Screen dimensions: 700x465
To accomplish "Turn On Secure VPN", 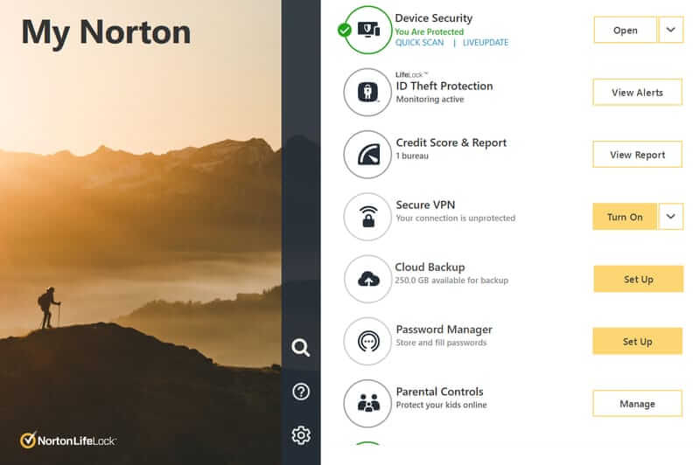I will click(625, 217).
